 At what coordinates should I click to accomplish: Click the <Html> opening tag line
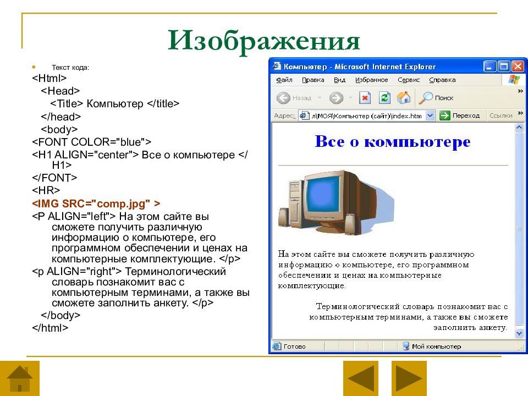[x=49, y=78]
